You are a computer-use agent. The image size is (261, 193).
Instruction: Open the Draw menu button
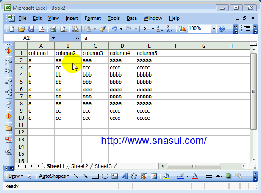pyautogui.click(x=16, y=176)
